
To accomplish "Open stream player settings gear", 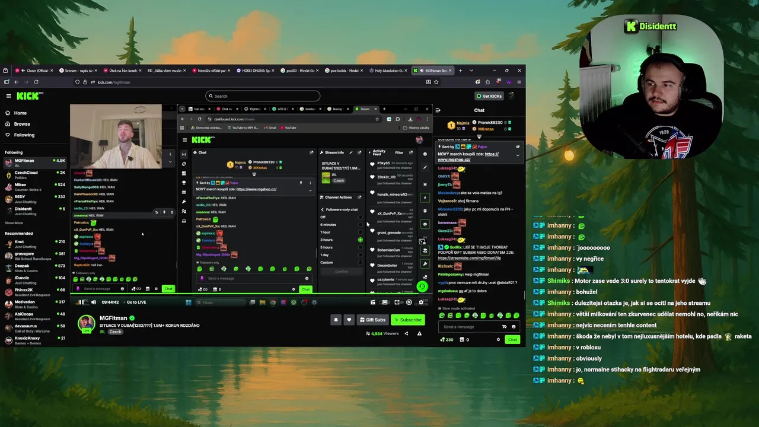I will tap(421, 302).
